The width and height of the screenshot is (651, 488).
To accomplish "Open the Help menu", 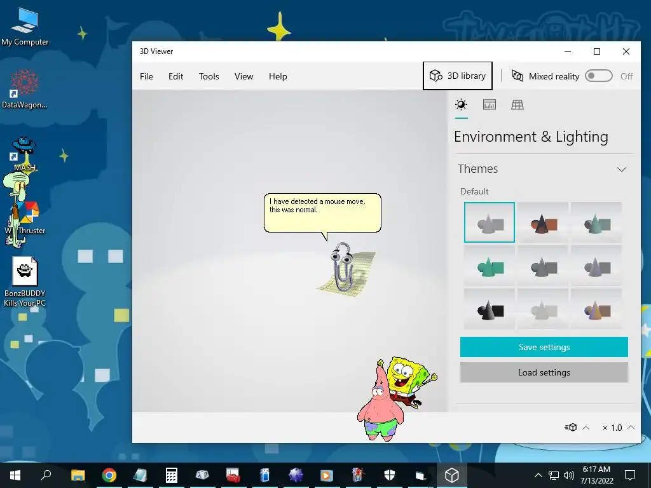I will tap(278, 76).
